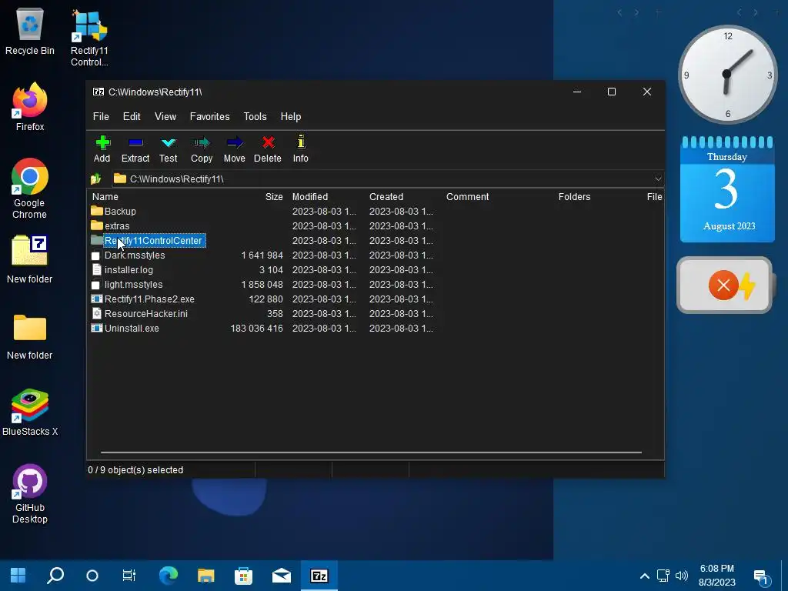The width and height of the screenshot is (788, 591).
Task: Open the Recycle Bin desktop icon
Action: point(30,32)
